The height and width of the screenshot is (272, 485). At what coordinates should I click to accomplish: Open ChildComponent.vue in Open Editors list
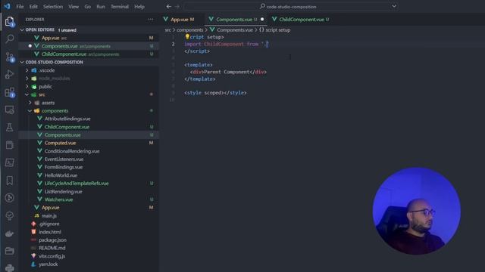[89, 54]
